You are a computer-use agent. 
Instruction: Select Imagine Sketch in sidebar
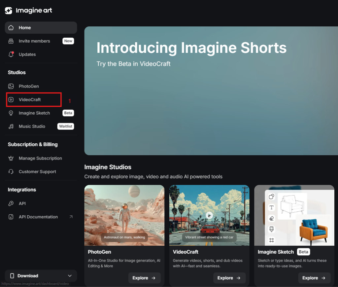41,113
